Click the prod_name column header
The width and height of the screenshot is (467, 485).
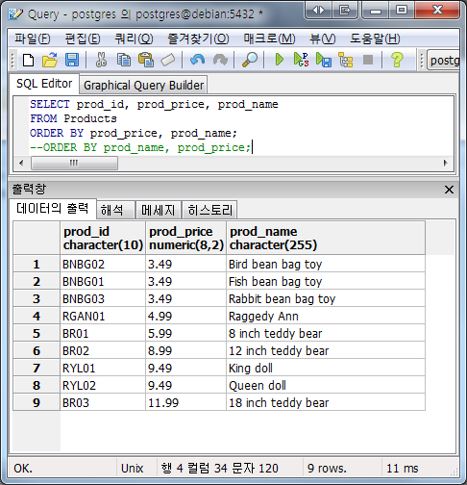pyautogui.click(x=326, y=238)
